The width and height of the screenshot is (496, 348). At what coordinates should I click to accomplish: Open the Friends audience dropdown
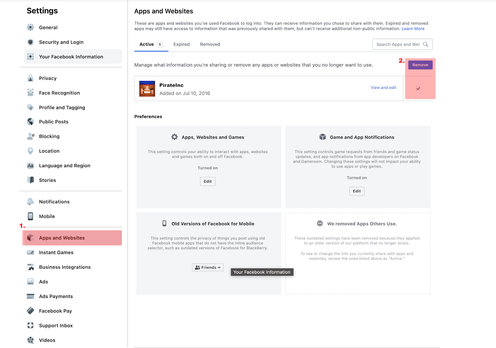[x=208, y=267]
